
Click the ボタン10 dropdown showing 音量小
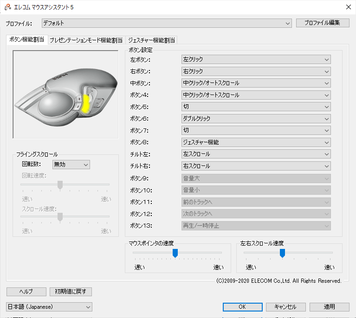click(x=256, y=191)
